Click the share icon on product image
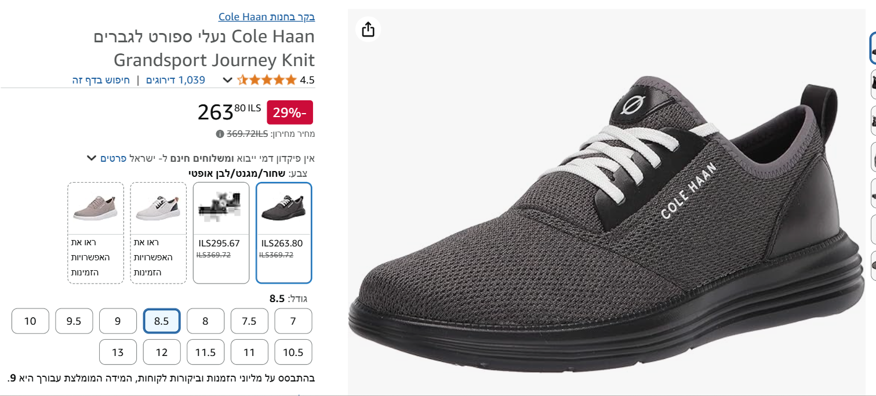876x396 pixels. pos(368,29)
